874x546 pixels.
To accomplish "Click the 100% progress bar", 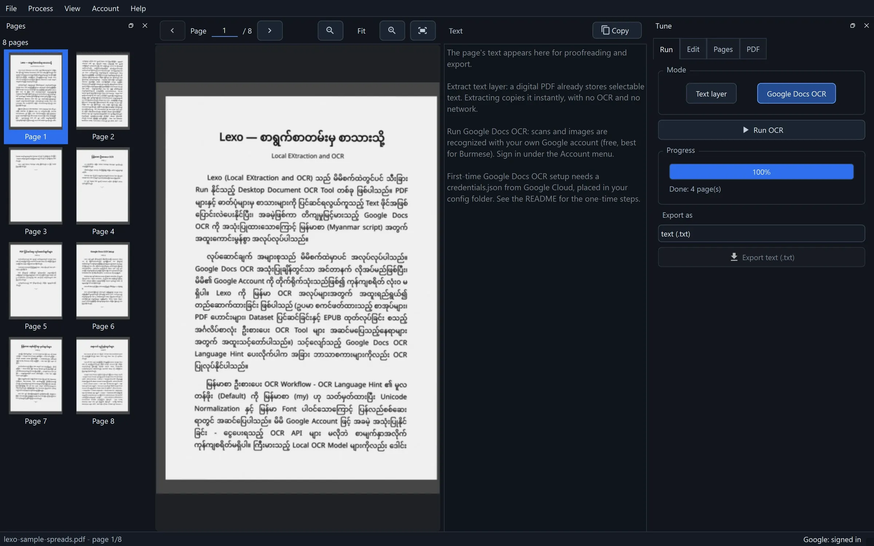I will 761,172.
